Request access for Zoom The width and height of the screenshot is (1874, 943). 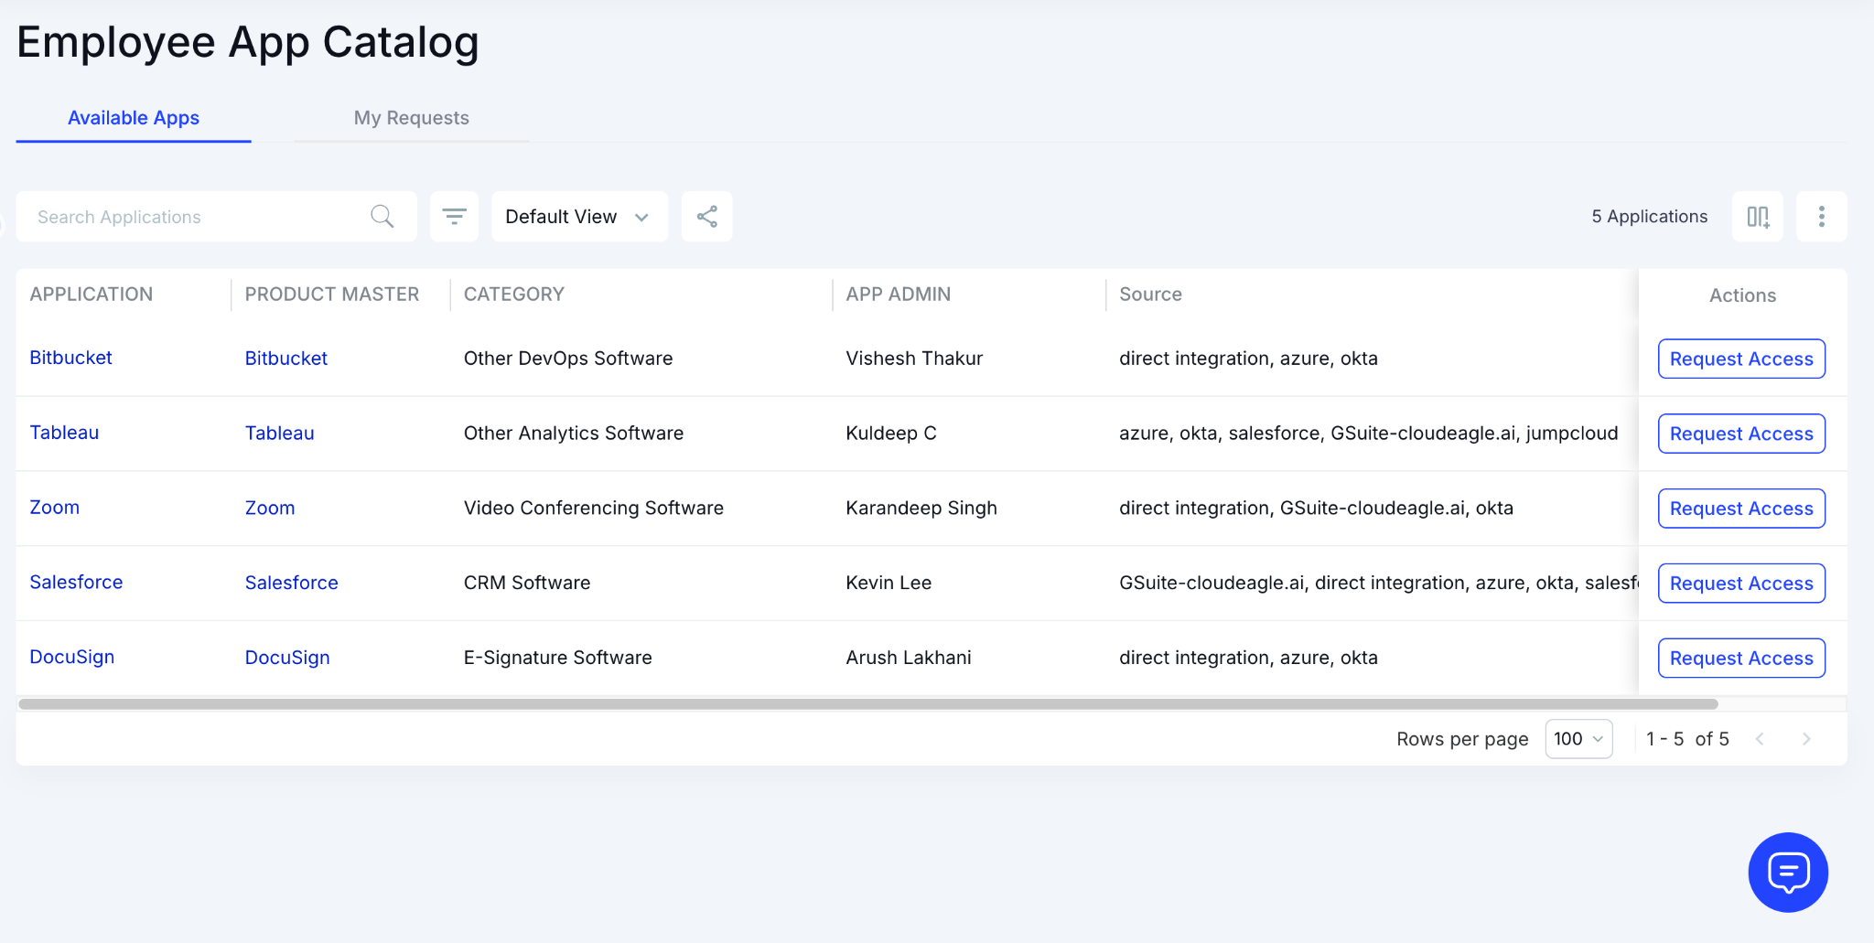1741,509
